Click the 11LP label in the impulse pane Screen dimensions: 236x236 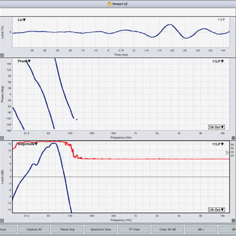(x=221, y=19)
